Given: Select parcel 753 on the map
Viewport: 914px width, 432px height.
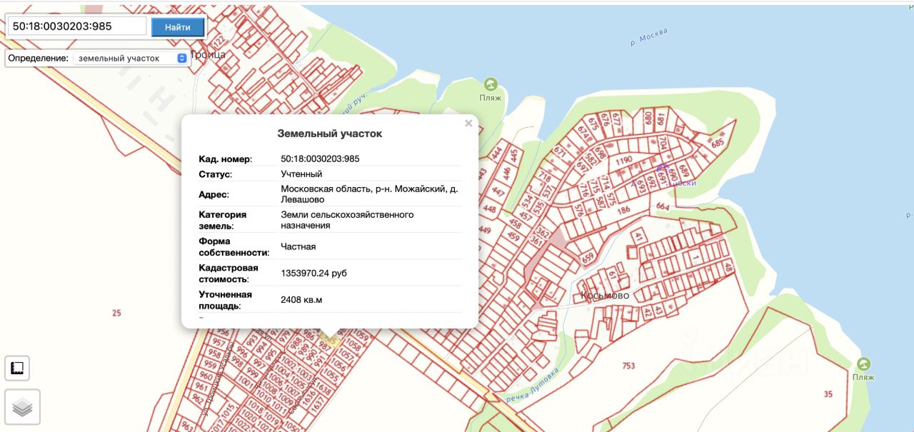Looking at the screenshot, I should tap(628, 366).
